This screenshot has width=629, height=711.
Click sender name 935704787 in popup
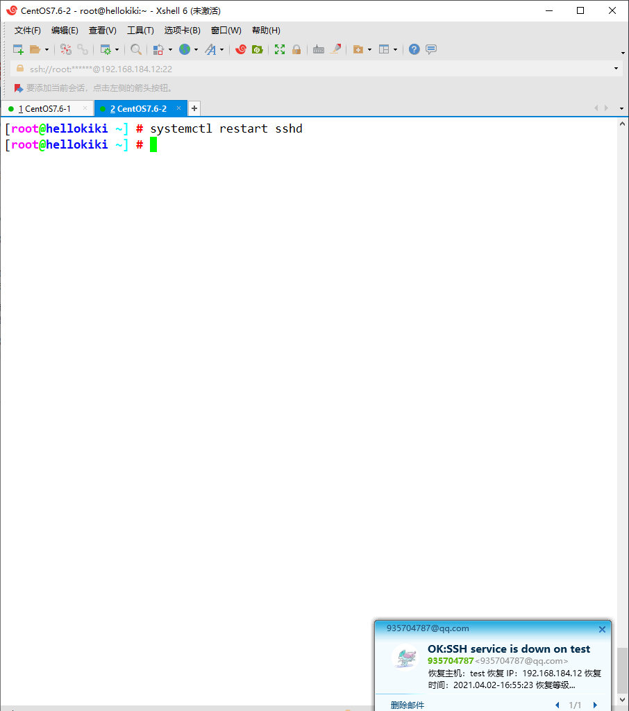(451, 661)
